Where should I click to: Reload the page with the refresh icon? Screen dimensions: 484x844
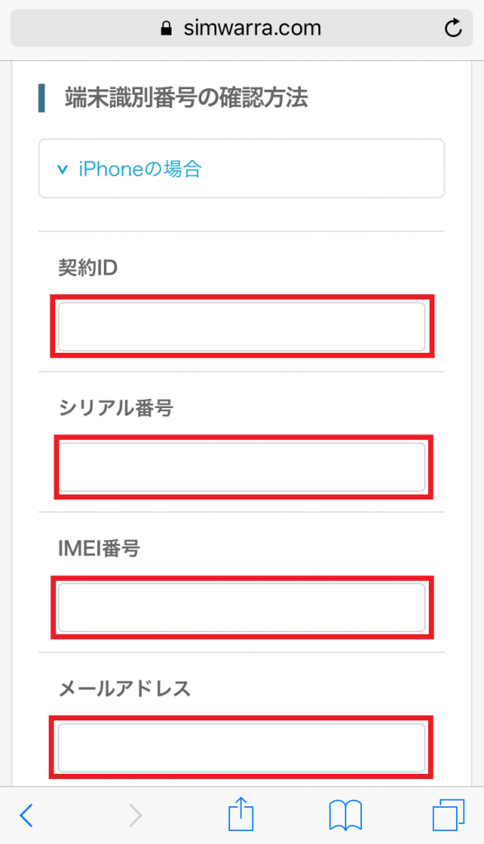[453, 27]
